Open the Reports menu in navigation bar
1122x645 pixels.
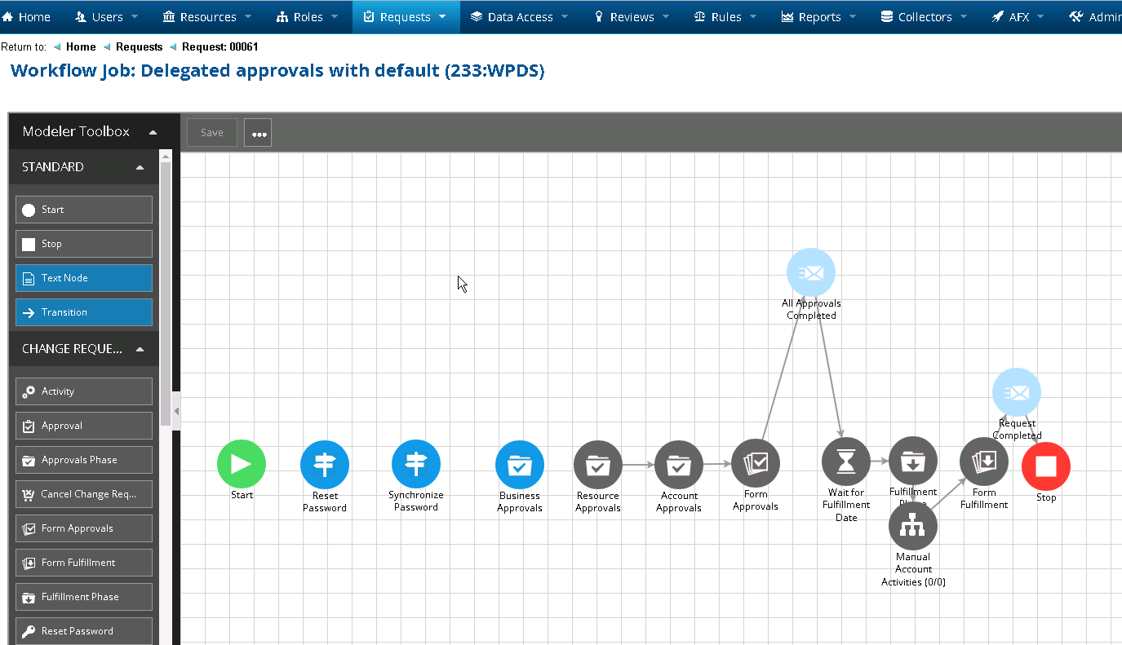tap(818, 17)
